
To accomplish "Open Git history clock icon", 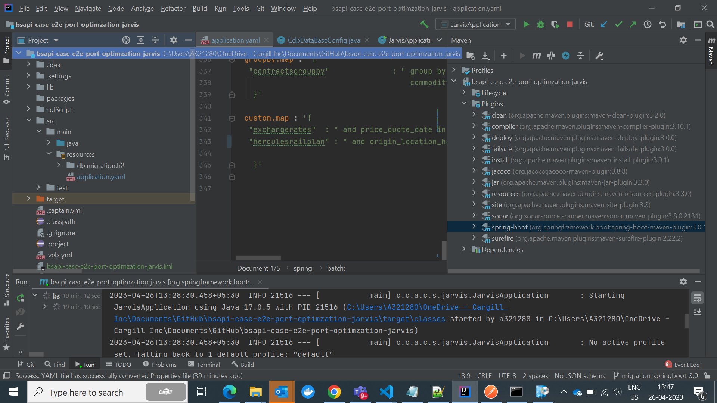I will tap(648, 25).
